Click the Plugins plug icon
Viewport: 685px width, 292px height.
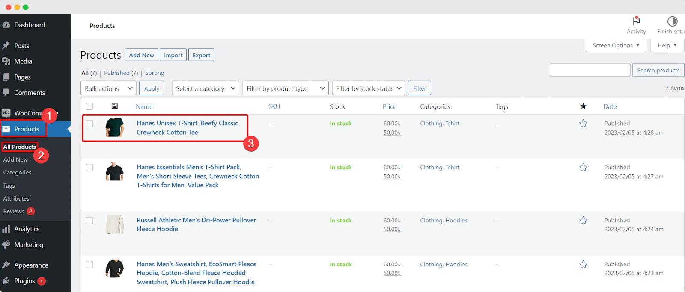6,281
